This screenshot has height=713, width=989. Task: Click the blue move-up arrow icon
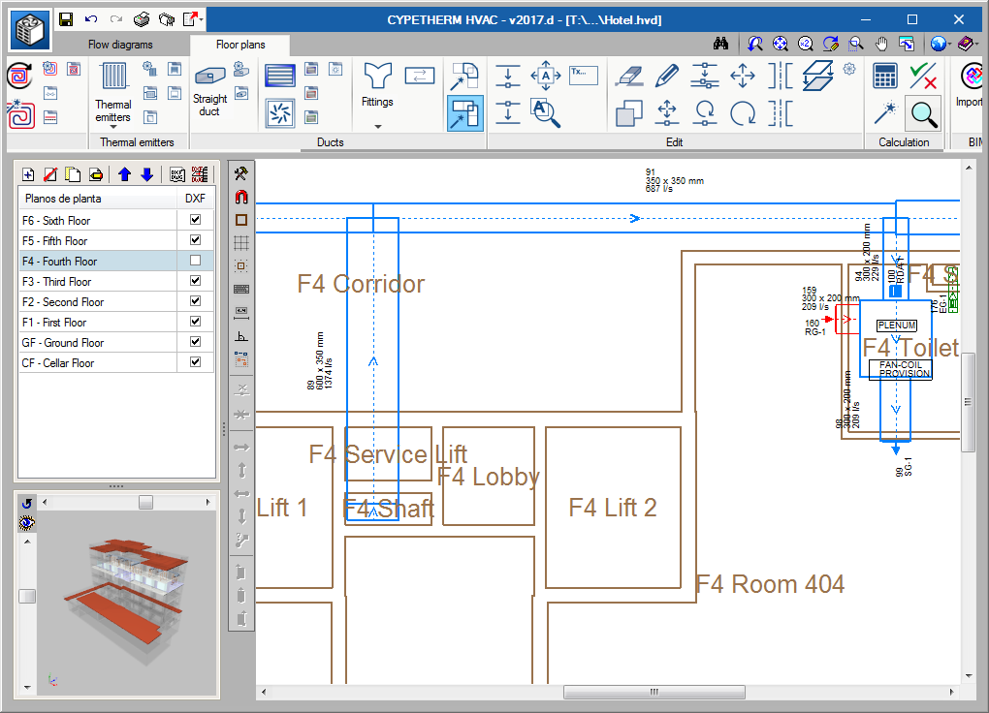124,174
